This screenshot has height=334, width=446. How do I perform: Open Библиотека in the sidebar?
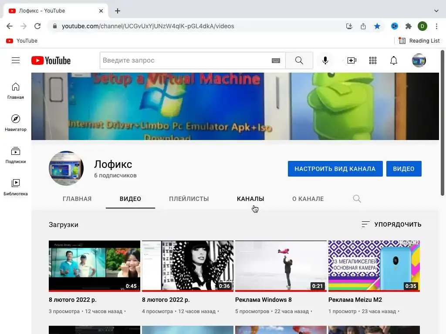(x=16, y=187)
